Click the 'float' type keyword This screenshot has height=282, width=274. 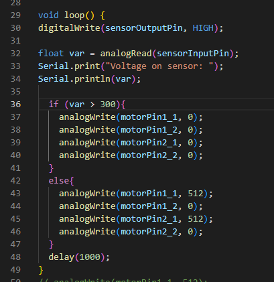[51, 54]
